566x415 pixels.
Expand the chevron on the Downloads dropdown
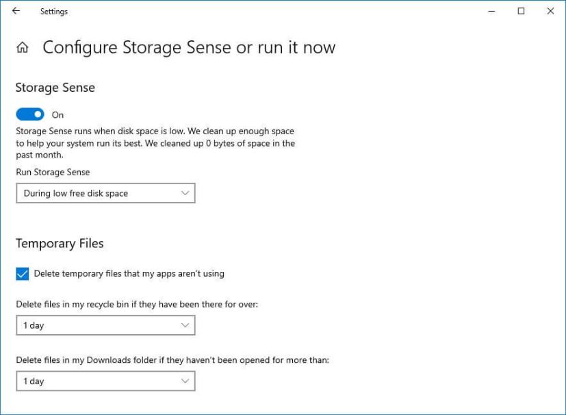[x=184, y=381]
